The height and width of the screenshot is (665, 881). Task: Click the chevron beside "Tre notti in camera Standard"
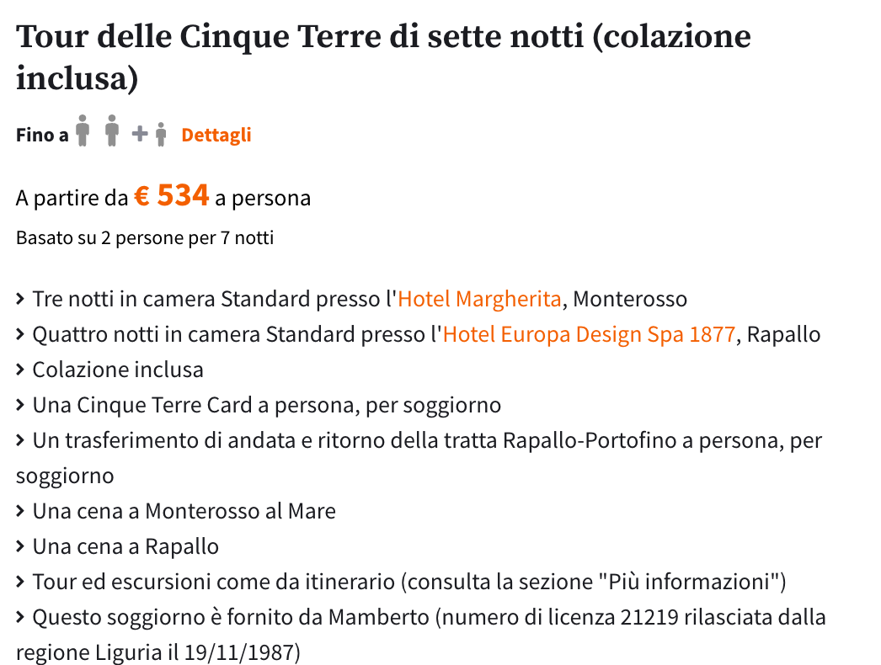[21, 300]
